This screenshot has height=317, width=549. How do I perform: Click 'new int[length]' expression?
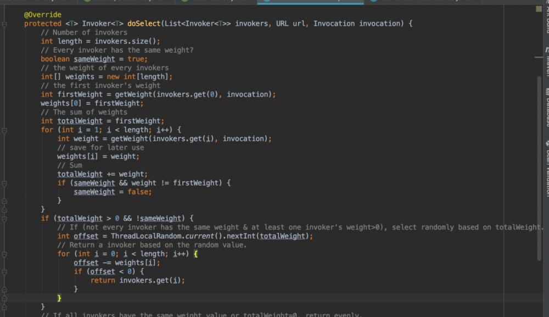point(138,77)
